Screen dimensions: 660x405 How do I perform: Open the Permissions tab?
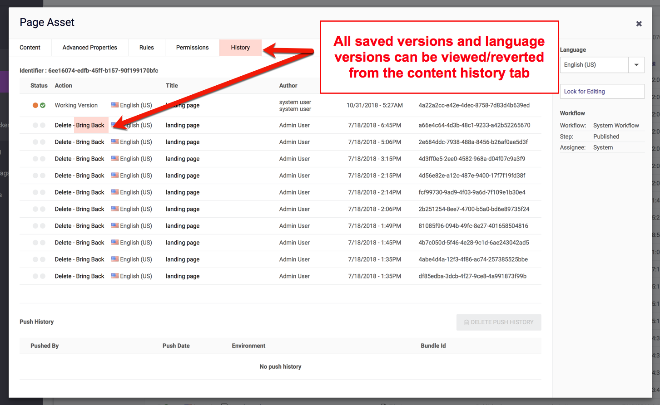click(192, 48)
